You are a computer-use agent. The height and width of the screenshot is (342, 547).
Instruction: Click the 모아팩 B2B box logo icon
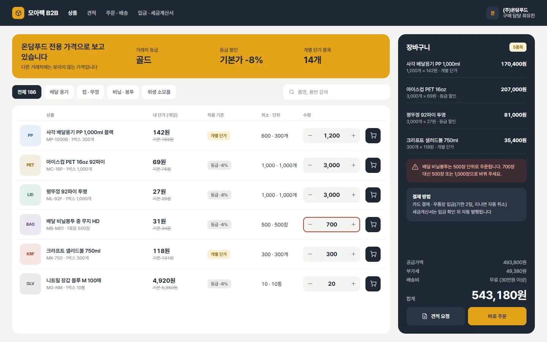(18, 13)
